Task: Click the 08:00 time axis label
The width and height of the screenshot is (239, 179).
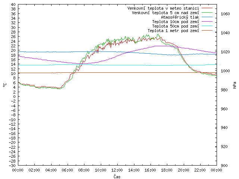Action: tap(84, 170)
